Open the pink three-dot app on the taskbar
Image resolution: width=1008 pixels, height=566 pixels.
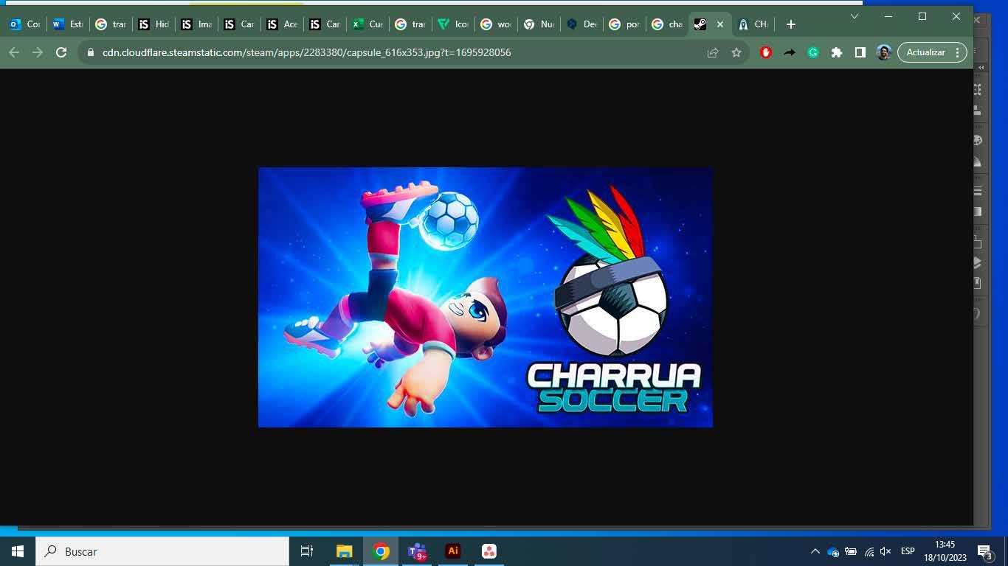pyautogui.click(x=489, y=551)
